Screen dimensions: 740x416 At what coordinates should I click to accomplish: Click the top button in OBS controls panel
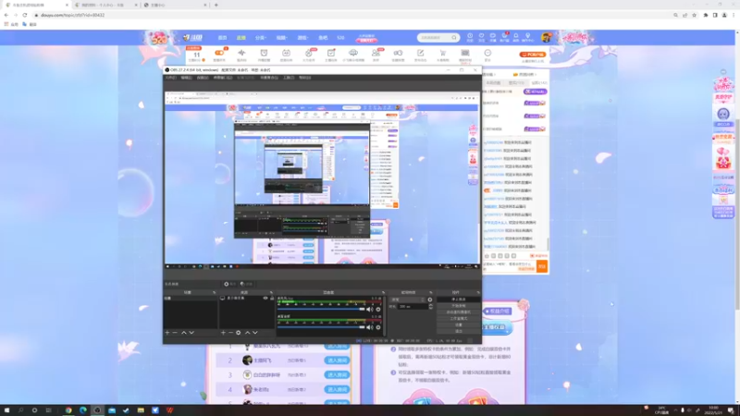(458, 300)
